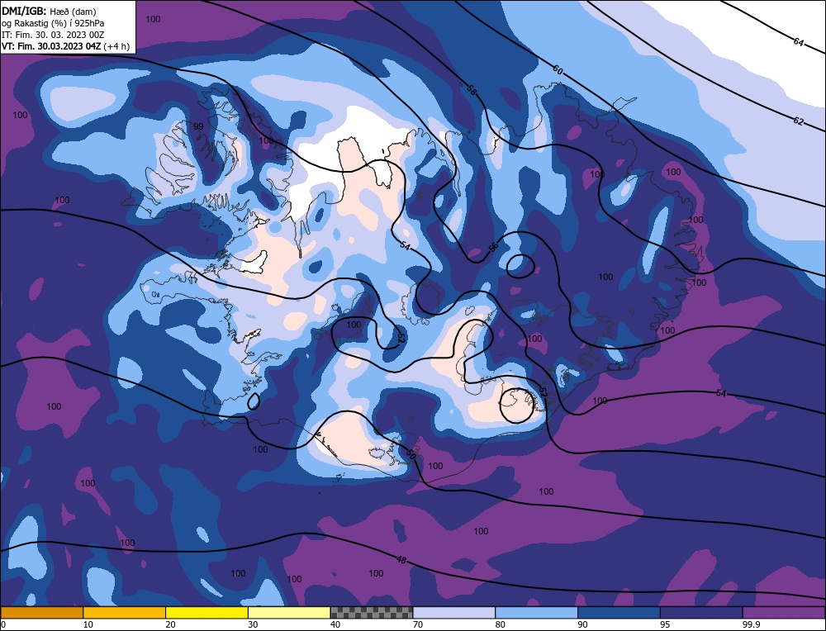Click the '70' legend tick label
This screenshot has width=826, height=631.
pyautogui.click(x=418, y=624)
